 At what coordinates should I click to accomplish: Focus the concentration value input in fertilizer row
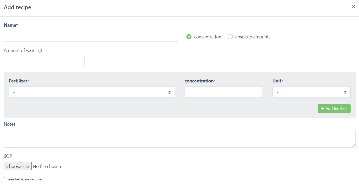point(223,92)
